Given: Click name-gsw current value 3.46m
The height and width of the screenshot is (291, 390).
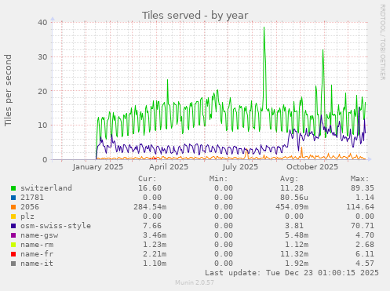Looking at the screenshot, I should click(x=155, y=235).
